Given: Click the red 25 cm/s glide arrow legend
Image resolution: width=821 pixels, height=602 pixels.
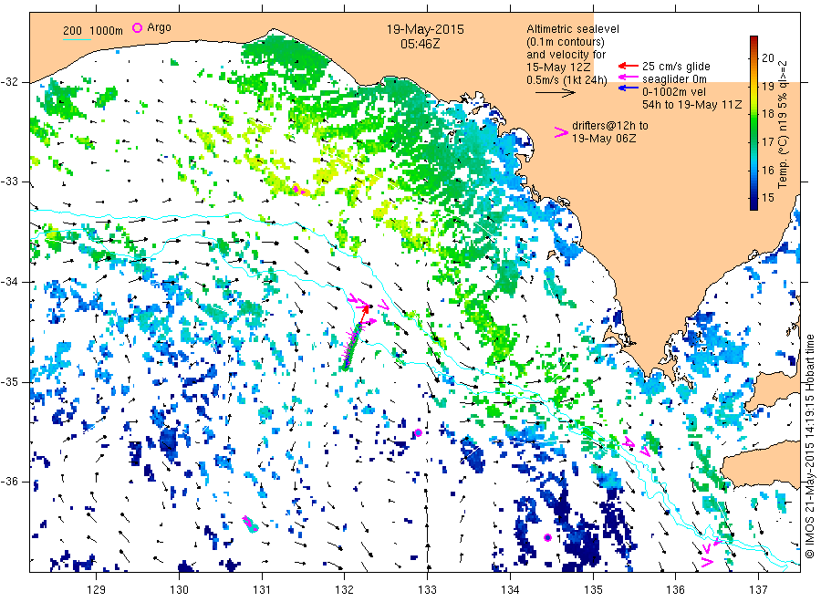Looking at the screenshot, I should point(628,66).
